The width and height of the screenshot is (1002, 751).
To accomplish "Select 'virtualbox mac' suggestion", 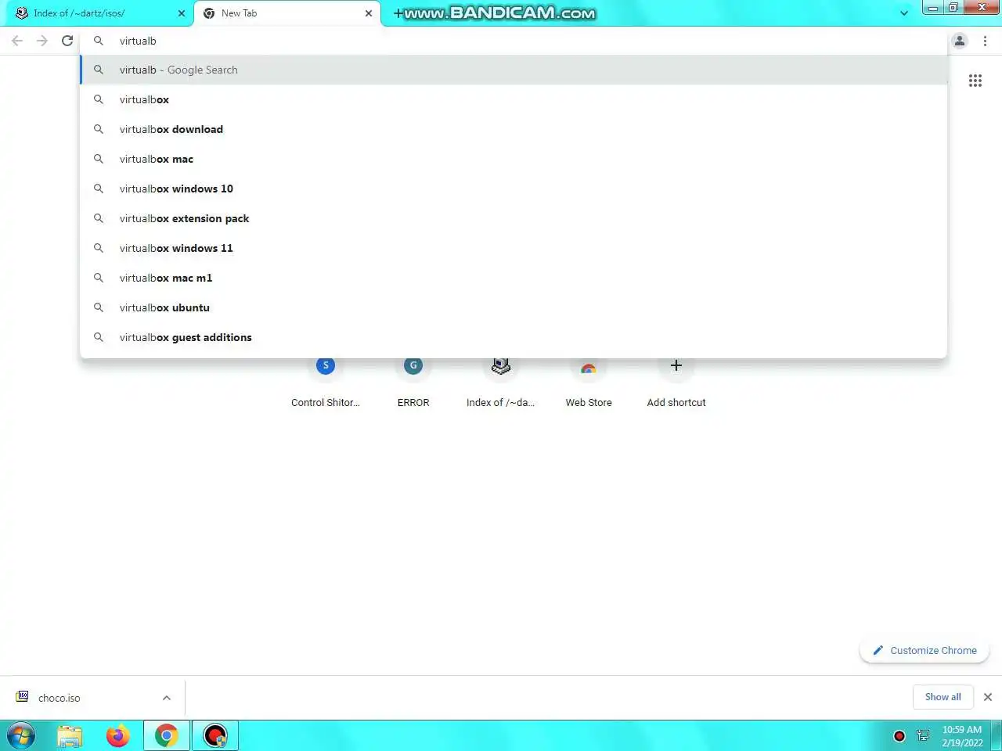I will click(514, 159).
